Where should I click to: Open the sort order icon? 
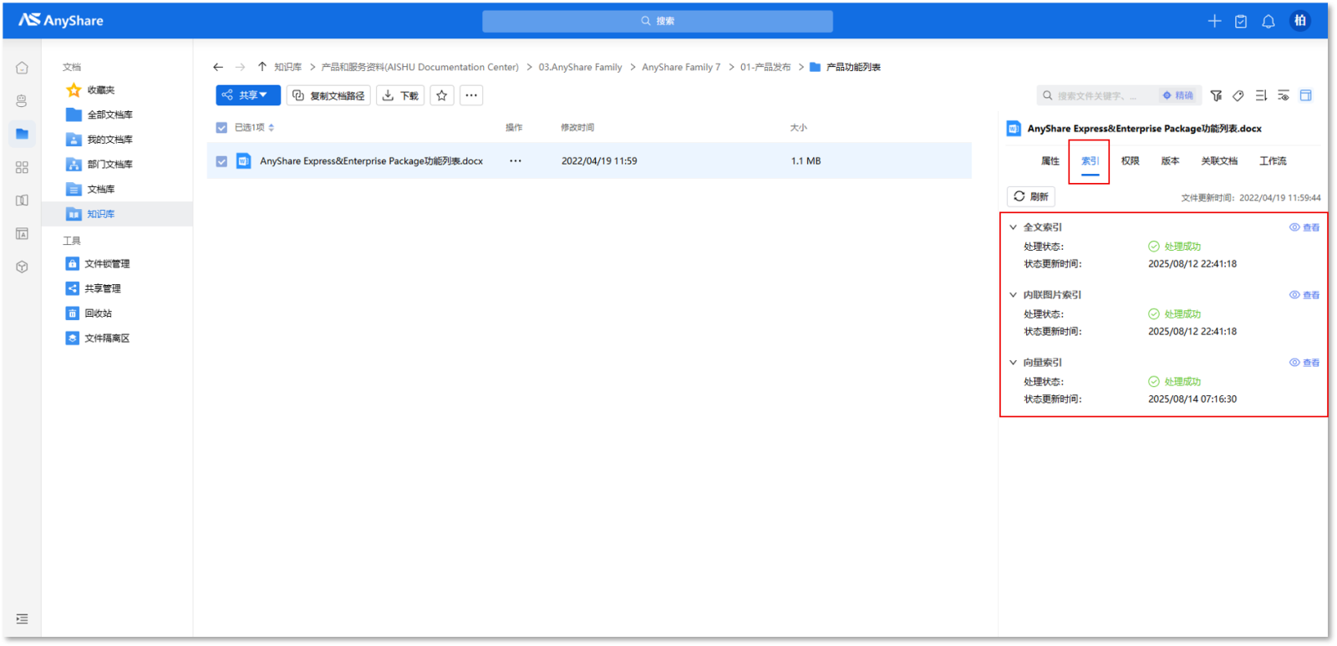(x=1261, y=96)
